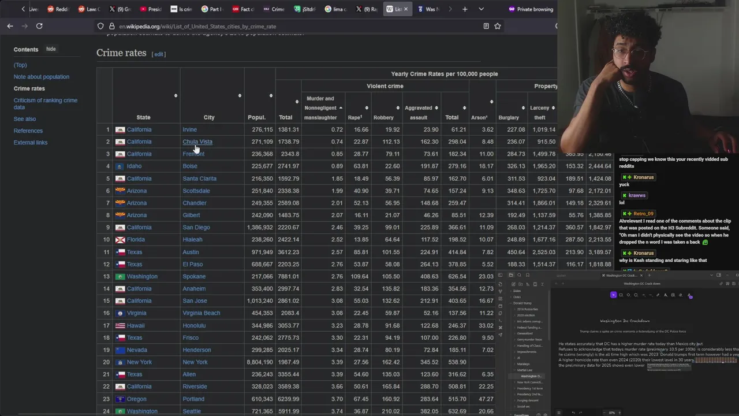Select the Excalidraw eraser tool
This screenshot has height=416, width=739.
[681, 295]
